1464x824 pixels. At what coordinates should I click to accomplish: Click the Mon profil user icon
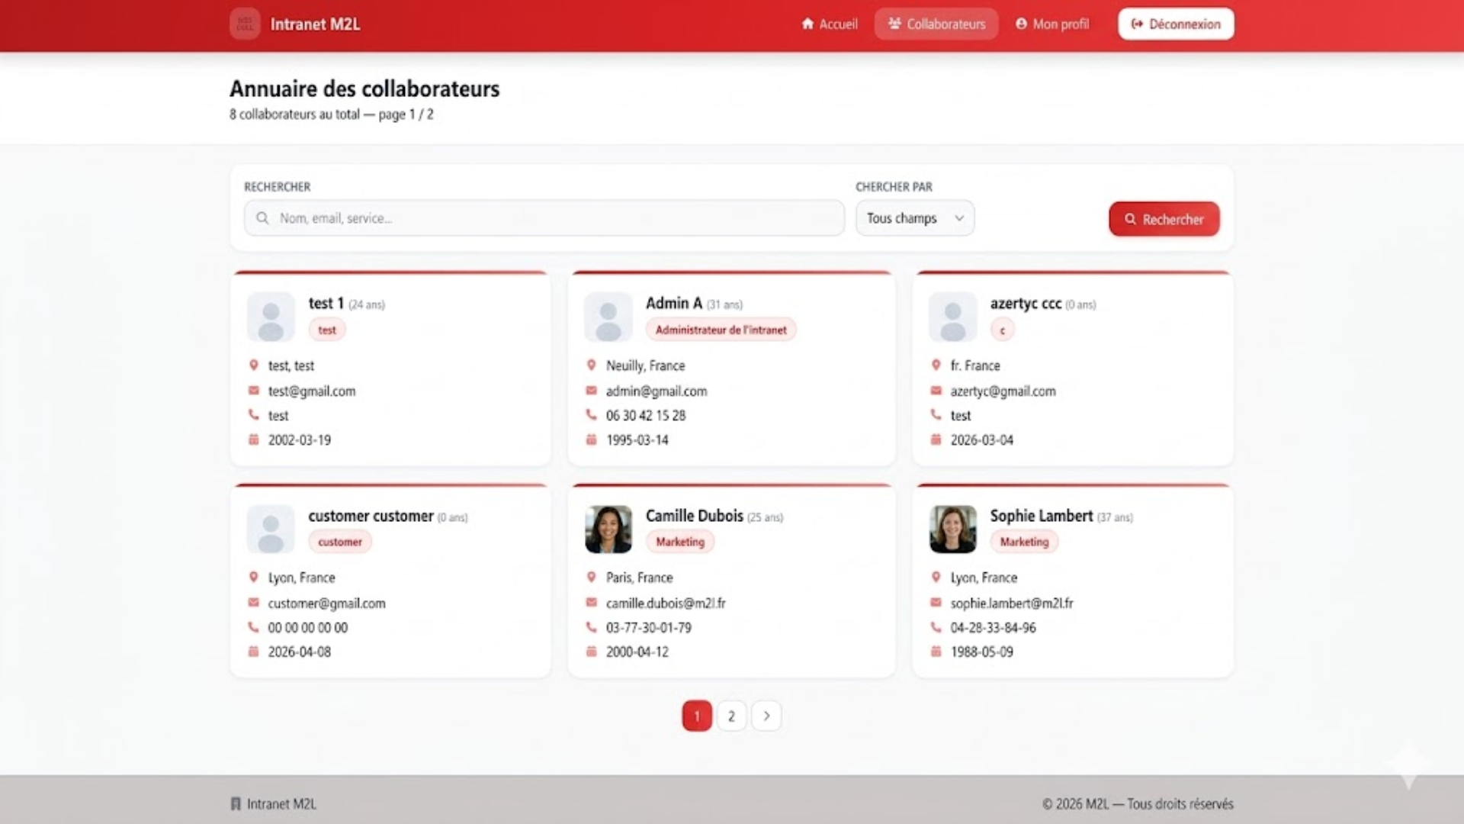1022,24
